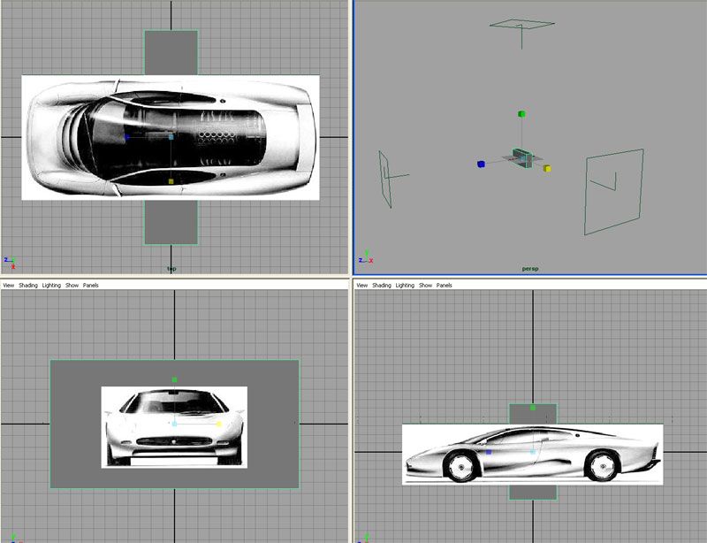Click the green manipulator handle in the side view
The image size is (707, 543).
(533, 408)
